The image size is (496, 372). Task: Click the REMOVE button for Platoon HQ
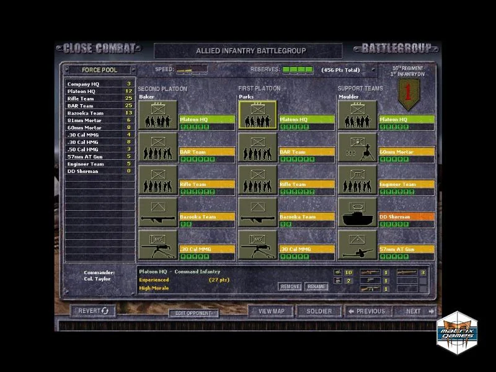291,286
